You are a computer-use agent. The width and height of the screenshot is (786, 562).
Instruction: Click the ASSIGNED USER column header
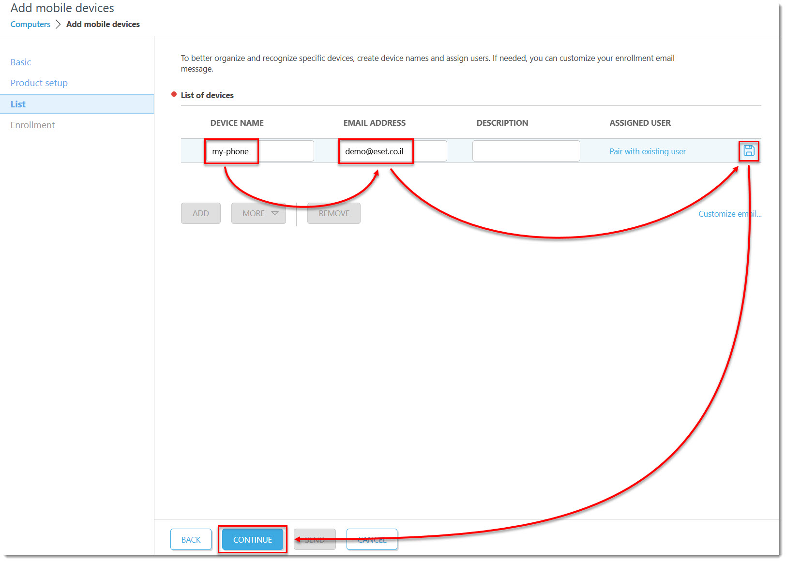(x=640, y=123)
